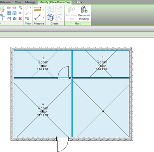Select the Aligned Dimension tool

(38, 17)
